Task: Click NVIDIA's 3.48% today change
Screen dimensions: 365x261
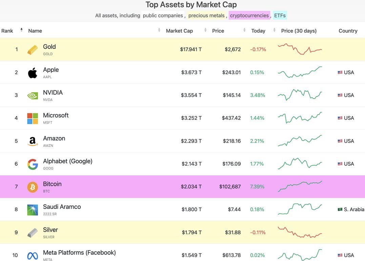Action: (x=258, y=95)
